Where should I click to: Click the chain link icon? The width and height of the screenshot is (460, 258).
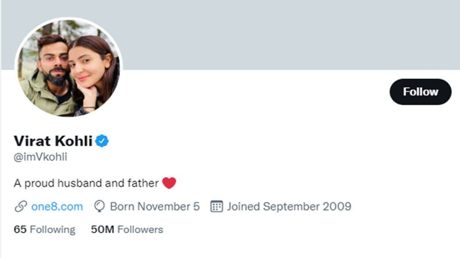[x=20, y=207]
